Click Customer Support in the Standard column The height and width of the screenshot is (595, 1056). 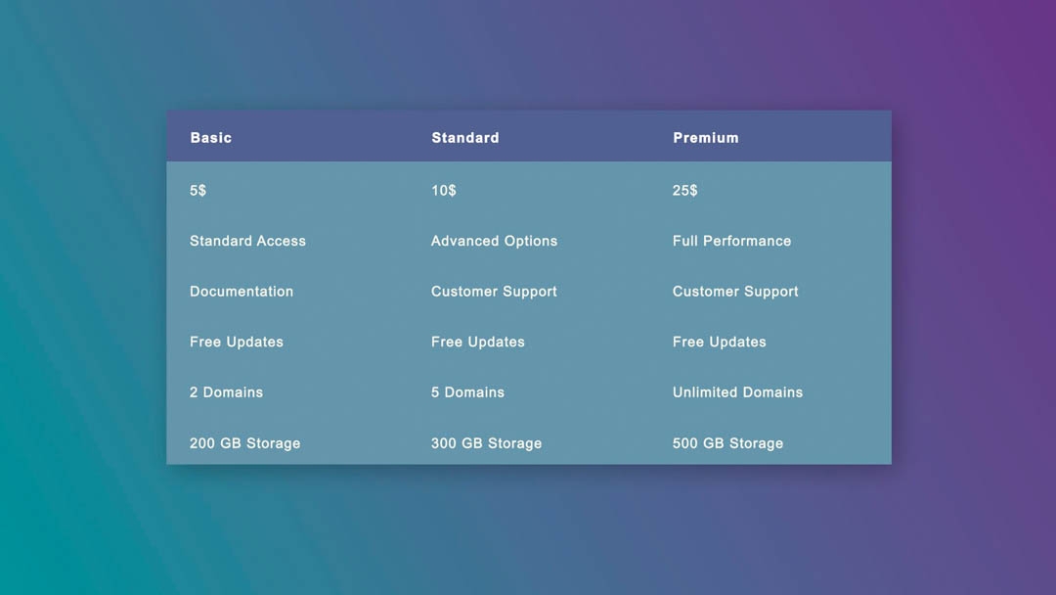point(494,292)
